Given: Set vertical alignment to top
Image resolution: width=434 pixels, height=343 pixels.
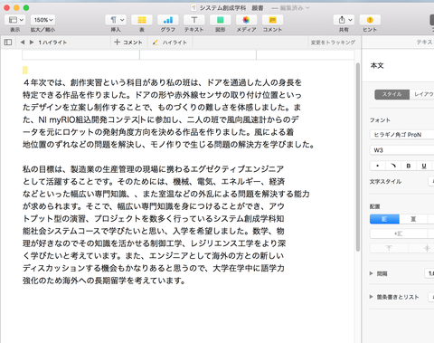Looking at the screenshot, I should [389, 248].
